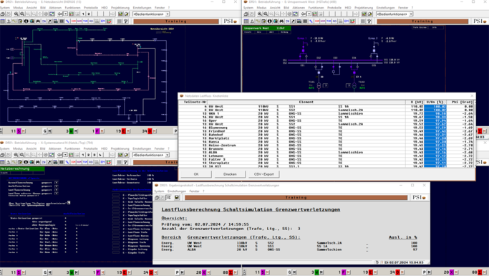Toggle first gesperrt checkbox in Netzberechnung panel
Viewport: 489px width, 276px height.
coord(56,182)
